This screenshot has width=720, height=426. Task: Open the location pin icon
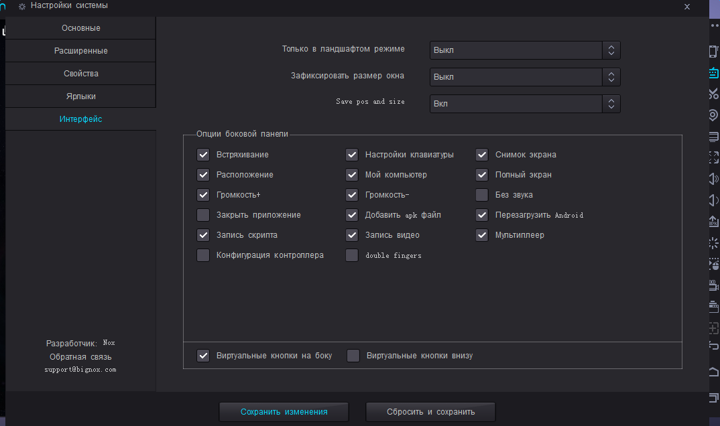[713, 115]
